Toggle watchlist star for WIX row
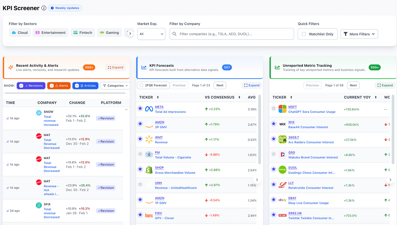Screen dimensions: 397x225 pyautogui.click(x=273, y=124)
